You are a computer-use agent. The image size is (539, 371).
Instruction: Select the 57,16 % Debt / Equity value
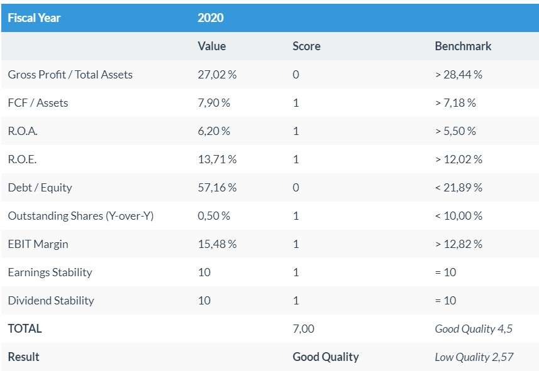(x=217, y=188)
